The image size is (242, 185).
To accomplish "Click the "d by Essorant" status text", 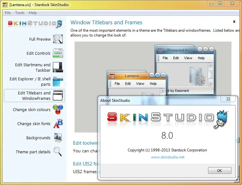I will click(177, 91).
